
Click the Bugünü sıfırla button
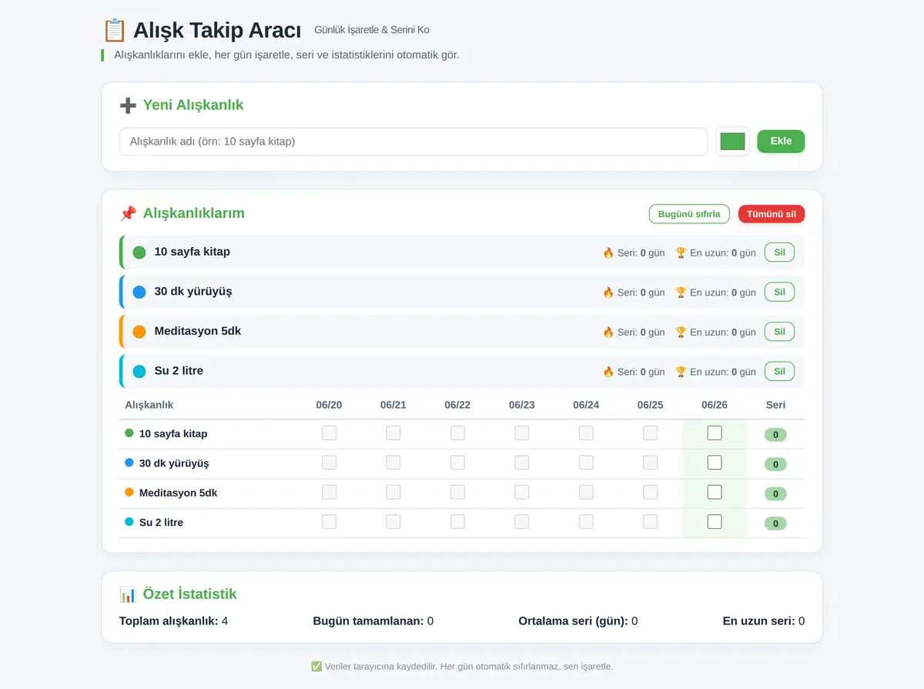(x=689, y=214)
